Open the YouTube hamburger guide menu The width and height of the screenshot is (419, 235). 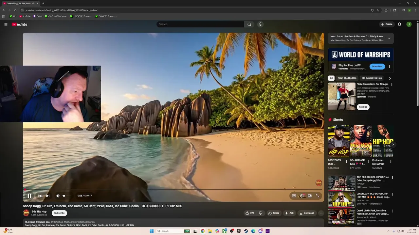[6, 24]
